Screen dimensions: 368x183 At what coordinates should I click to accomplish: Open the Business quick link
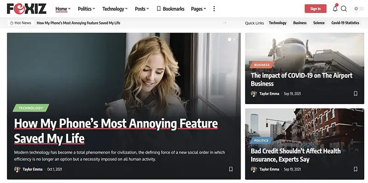coord(300,23)
